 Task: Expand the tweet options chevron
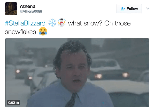(x=148, y=8)
